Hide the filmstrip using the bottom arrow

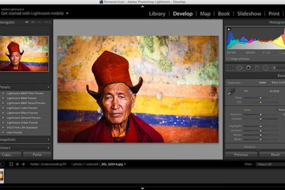click(142, 189)
